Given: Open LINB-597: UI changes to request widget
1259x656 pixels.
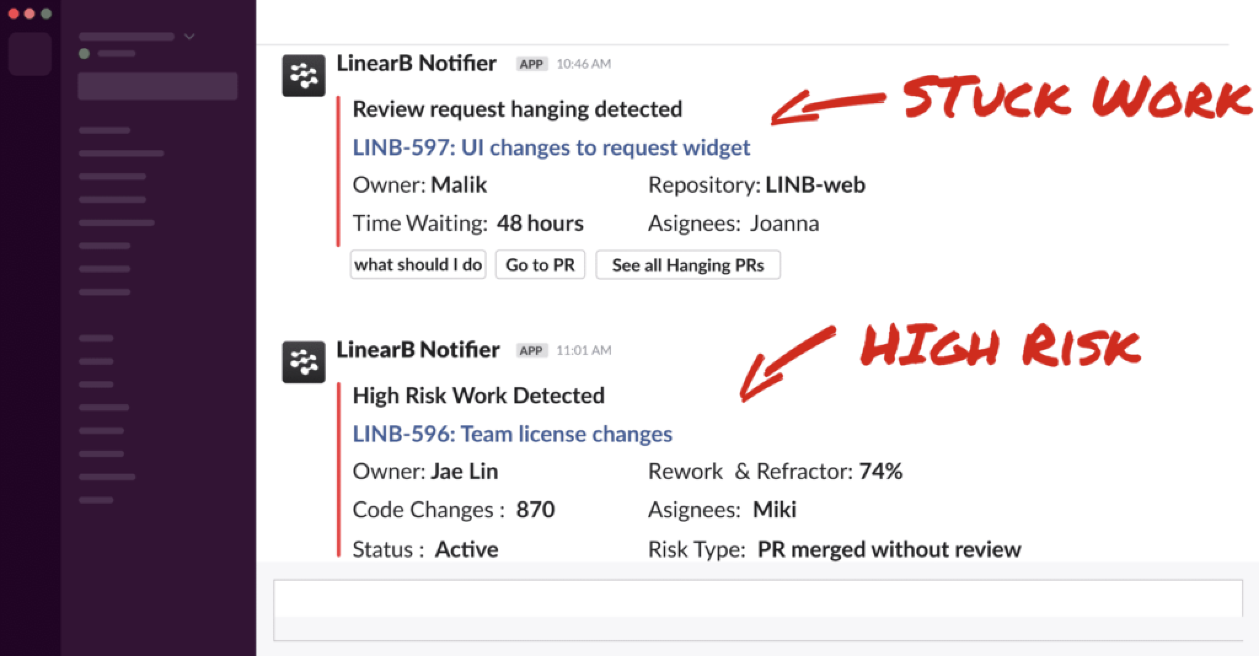Looking at the screenshot, I should click(x=551, y=147).
